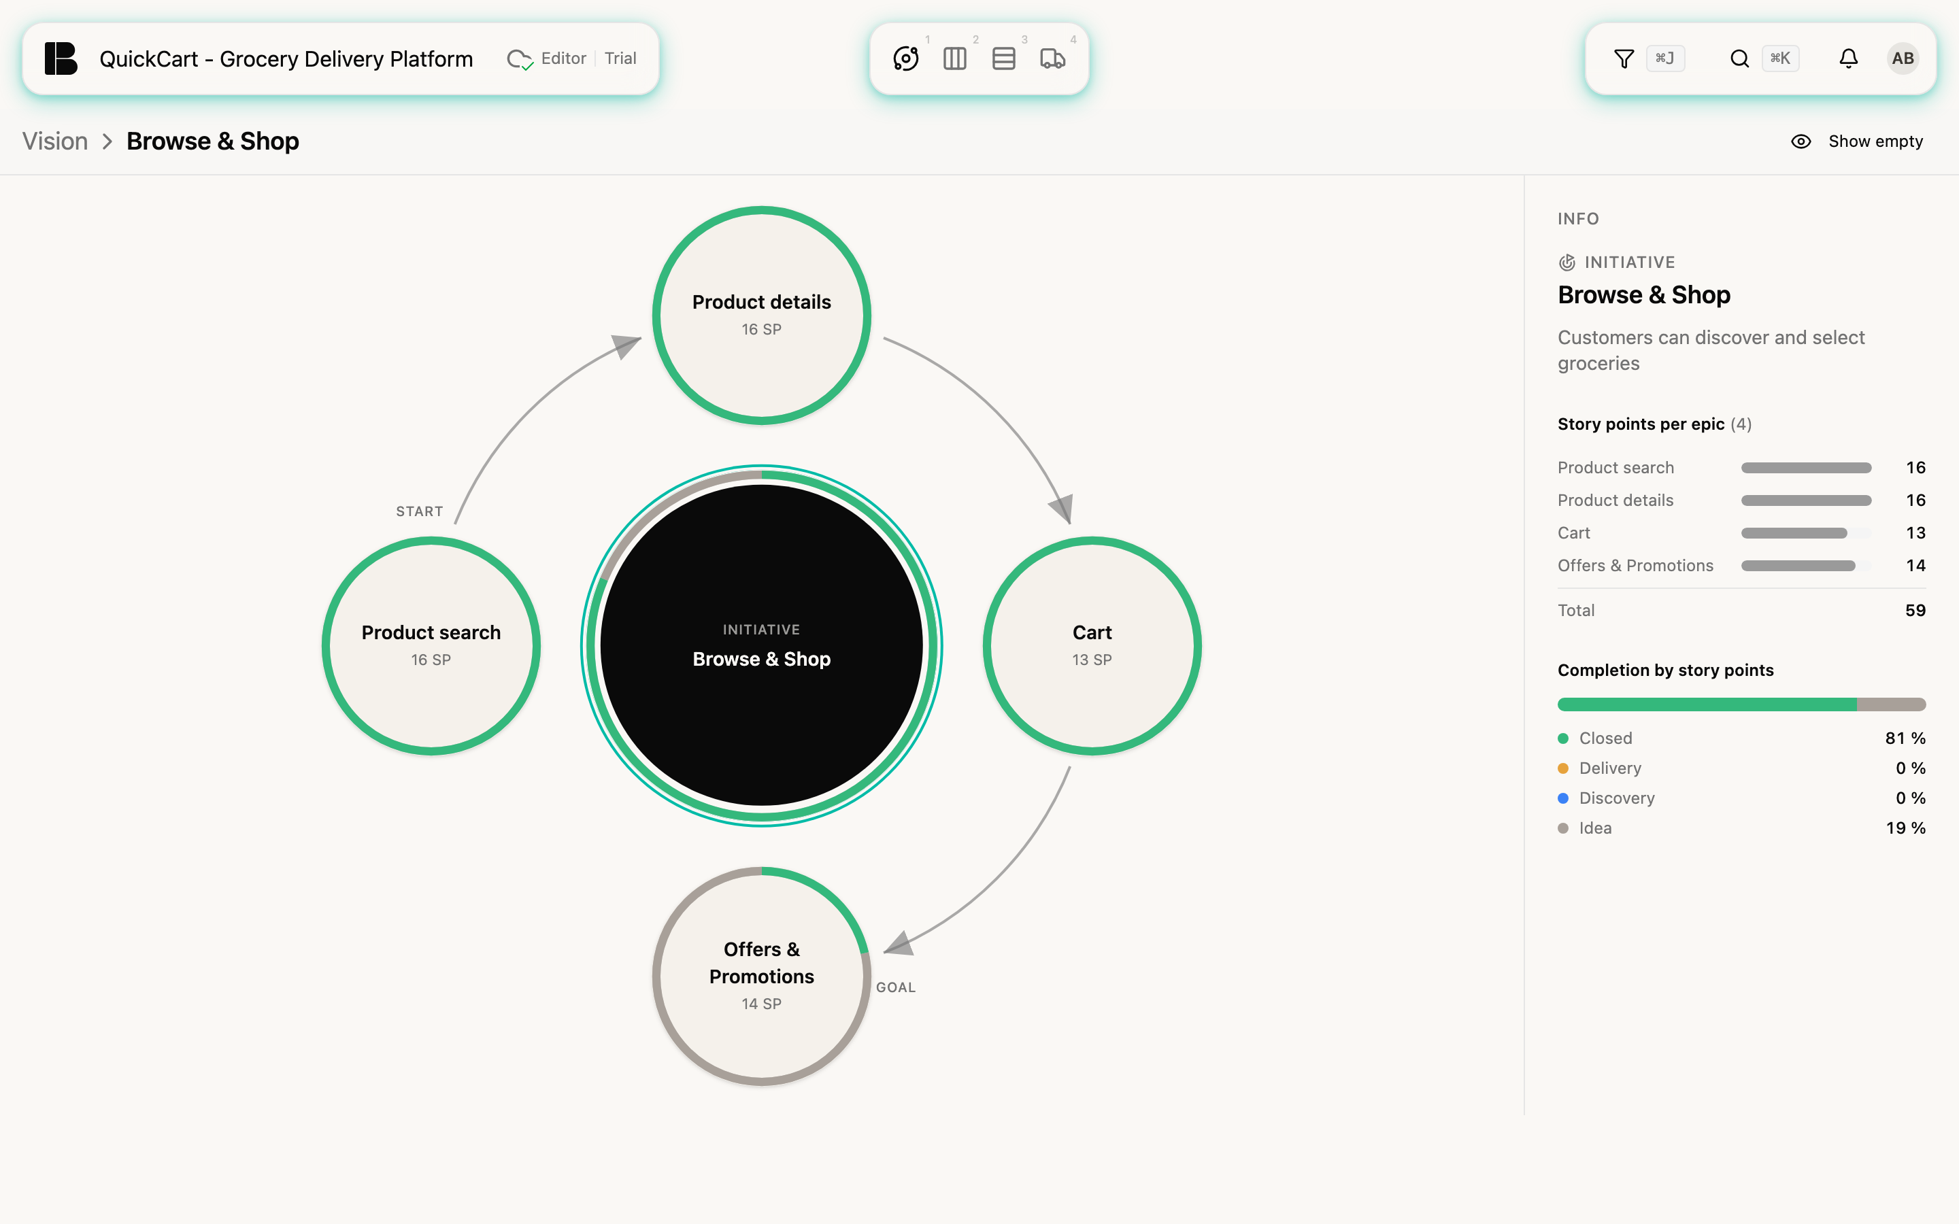This screenshot has height=1224, width=1959.
Task: Click 'Story points per epic' heading
Action: pos(1640,424)
